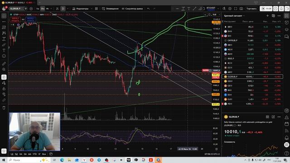
Task: Lock all drawing tools
Action: pyautogui.click(x=4, y=89)
